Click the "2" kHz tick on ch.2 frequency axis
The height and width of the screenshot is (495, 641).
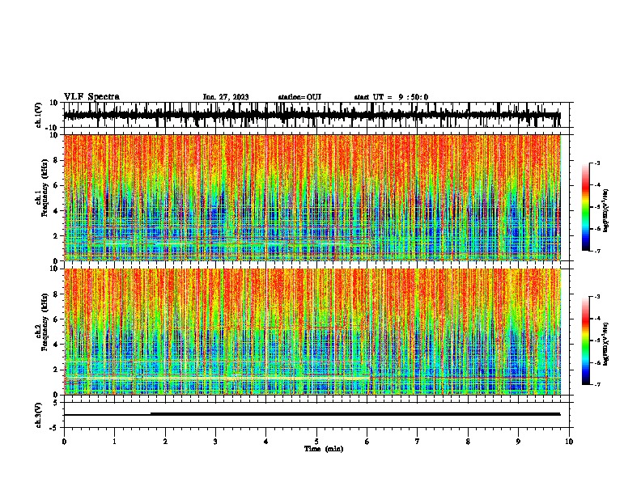[x=56, y=370]
